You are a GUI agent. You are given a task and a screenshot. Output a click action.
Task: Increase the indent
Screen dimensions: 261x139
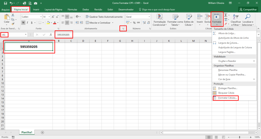click(81, 22)
